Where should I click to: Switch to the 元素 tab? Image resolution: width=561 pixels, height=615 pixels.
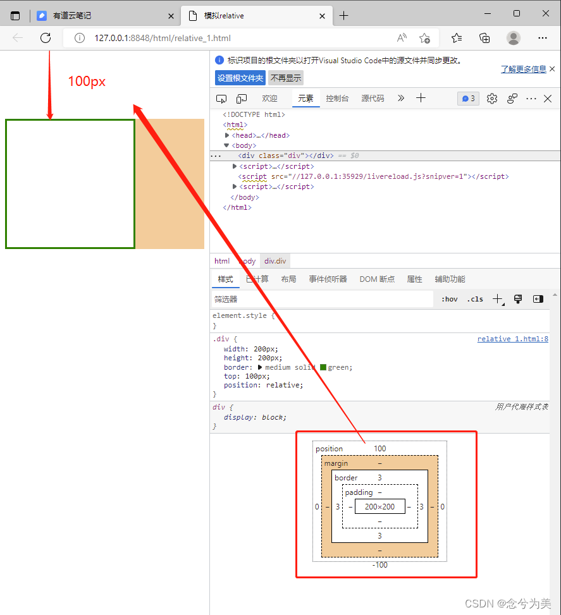pyautogui.click(x=305, y=99)
